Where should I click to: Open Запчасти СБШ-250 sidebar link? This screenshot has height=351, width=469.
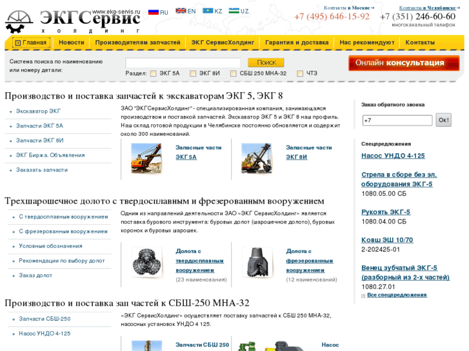point(45,319)
